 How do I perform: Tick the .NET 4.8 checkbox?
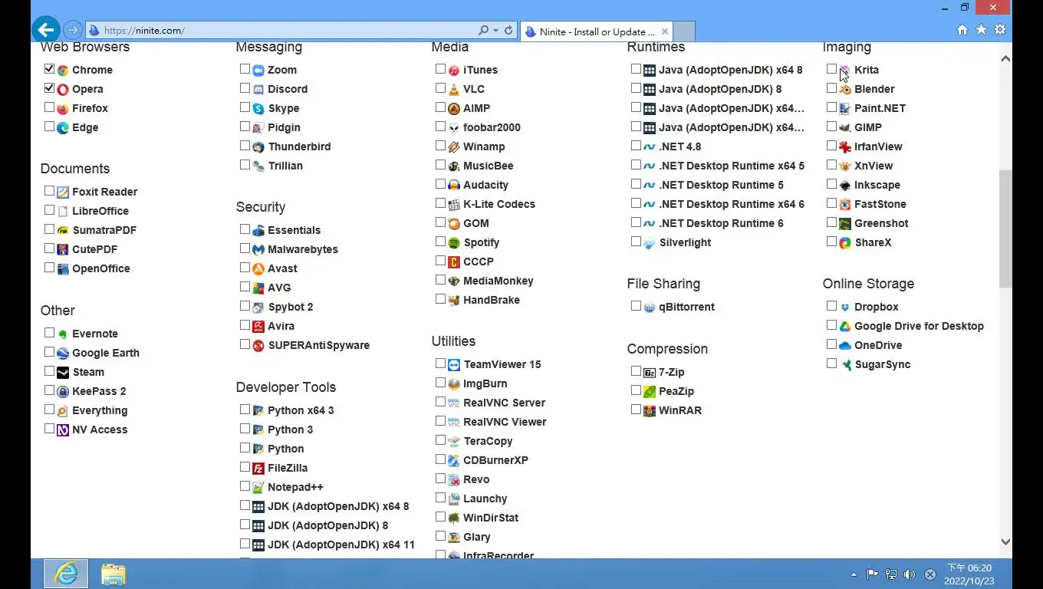click(636, 146)
